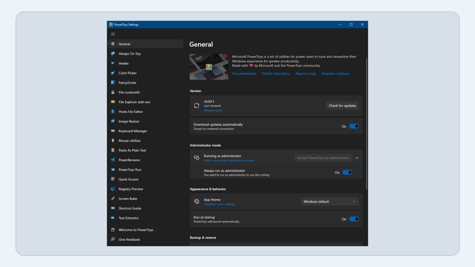Click the version refresh arrows icon
The height and width of the screenshot is (267, 475).
tap(197, 106)
